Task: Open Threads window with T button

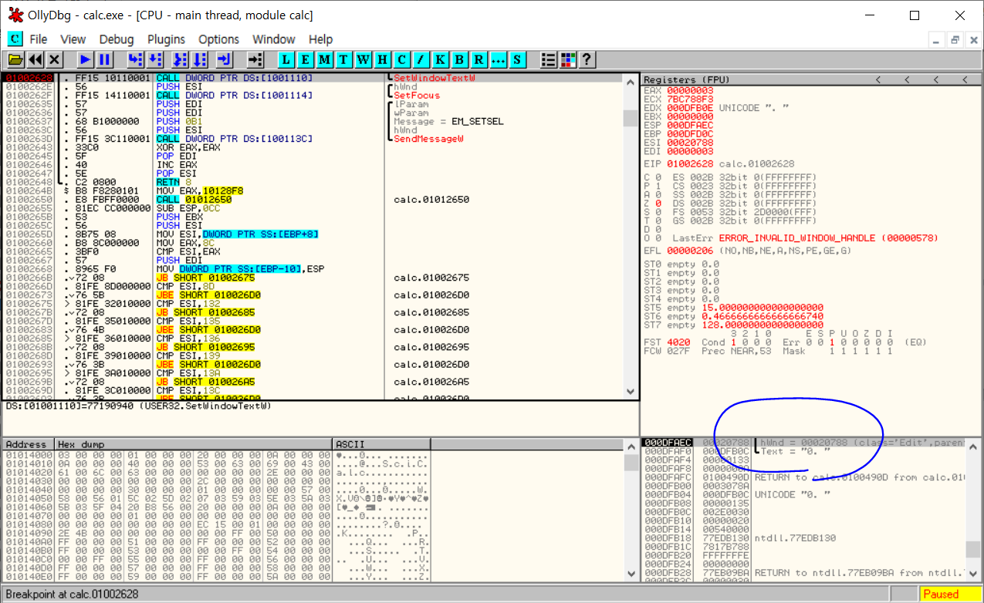Action: pyautogui.click(x=344, y=59)
